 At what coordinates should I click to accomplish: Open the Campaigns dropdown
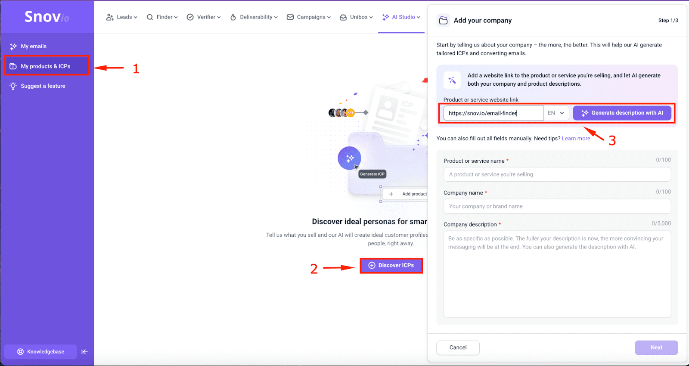click(309, 17)
